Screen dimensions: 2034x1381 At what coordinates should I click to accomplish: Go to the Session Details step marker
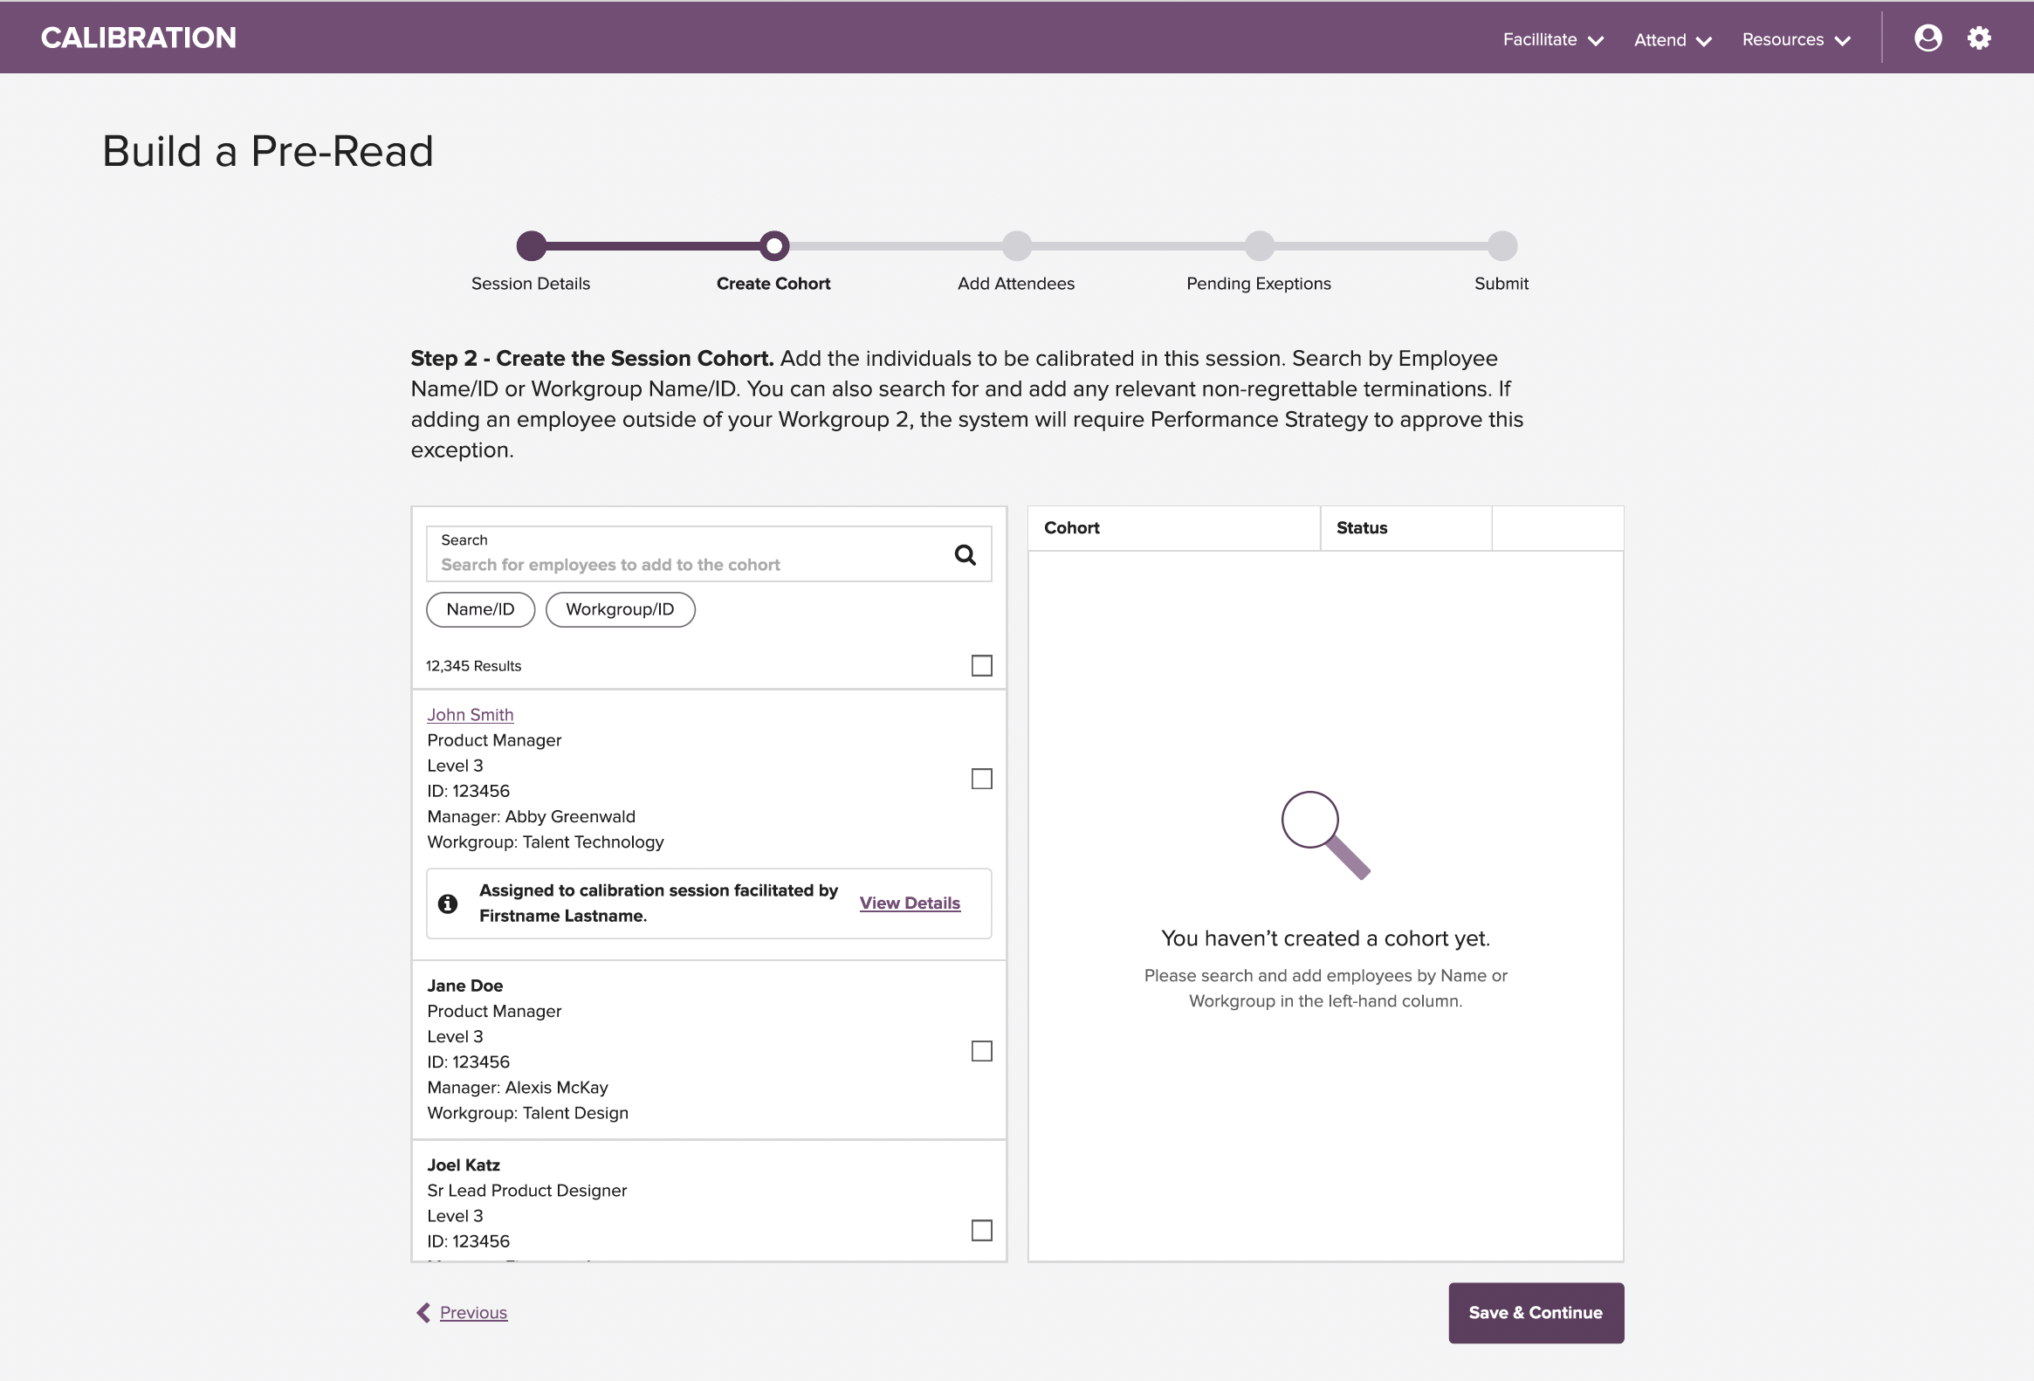pos(532,246)
